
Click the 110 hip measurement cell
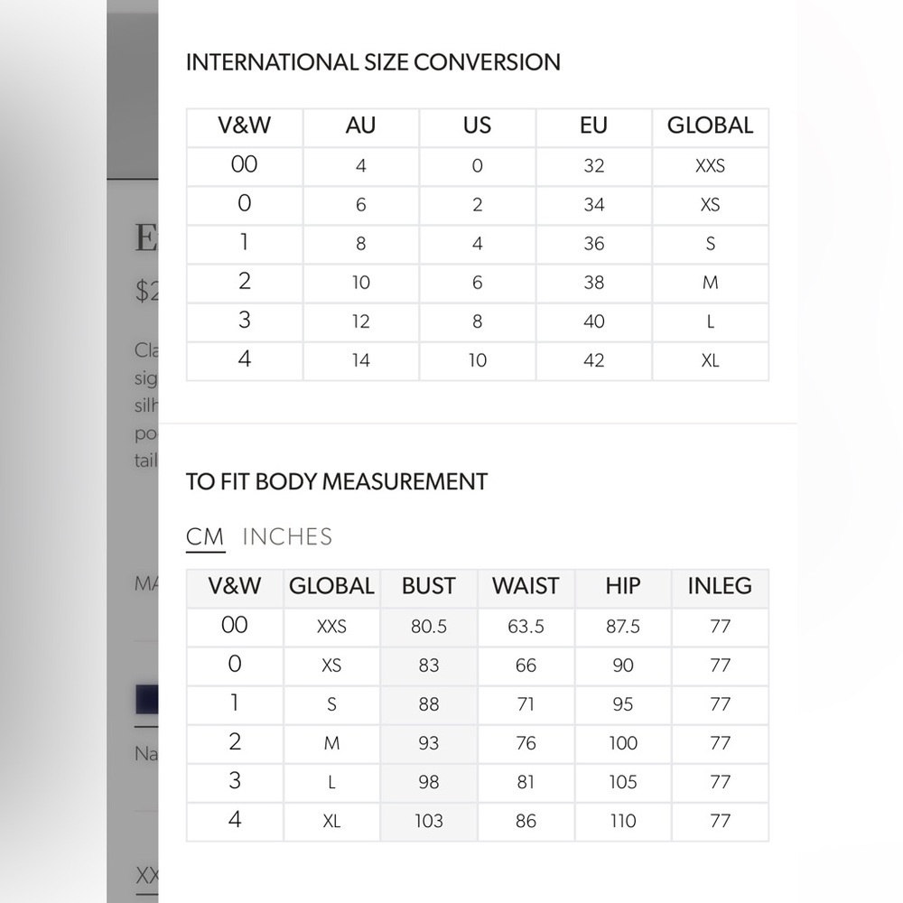[623, 821]
